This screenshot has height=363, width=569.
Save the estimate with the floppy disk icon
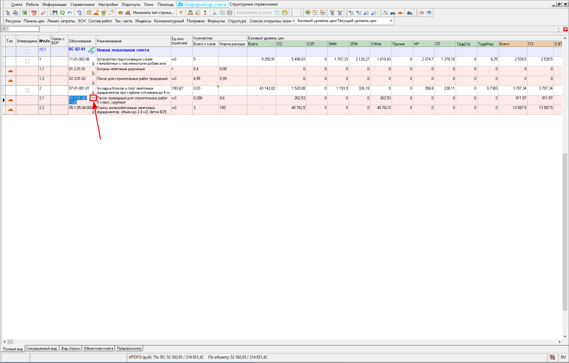(x=55, y=13)
